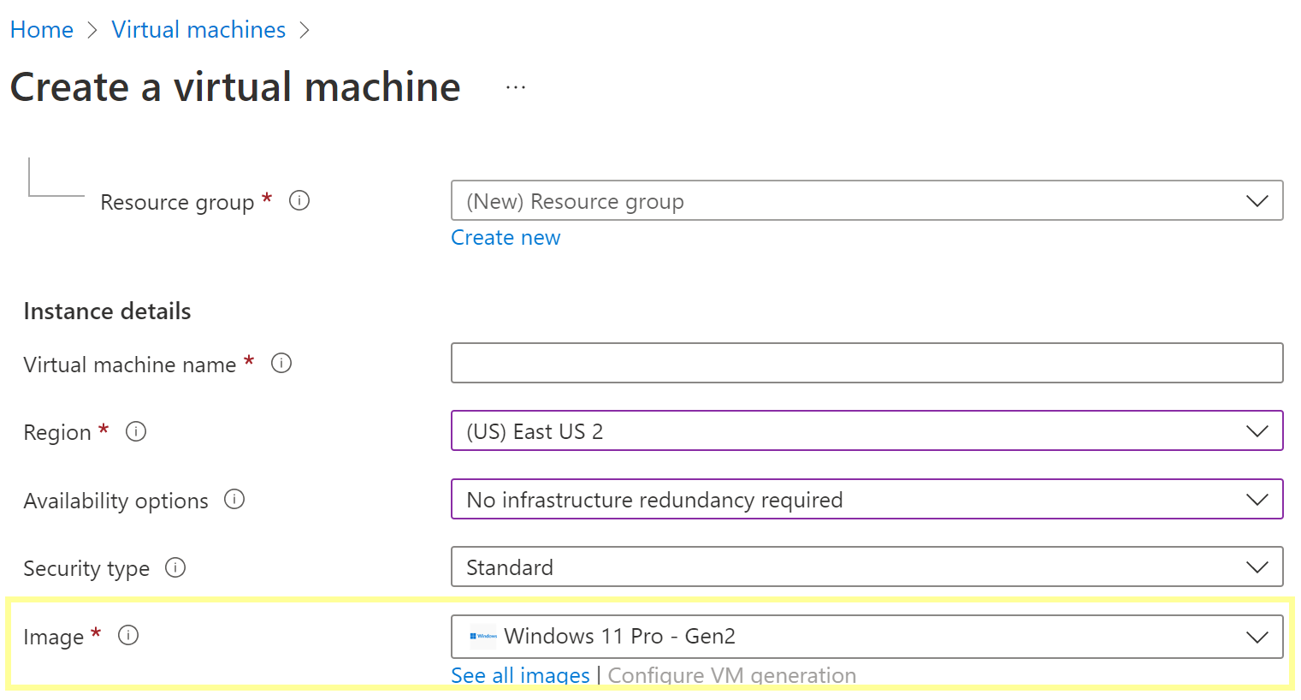Click the Virtual machine name label
Viewport: 1301px width, 700px height.
(x=130, y=365)
